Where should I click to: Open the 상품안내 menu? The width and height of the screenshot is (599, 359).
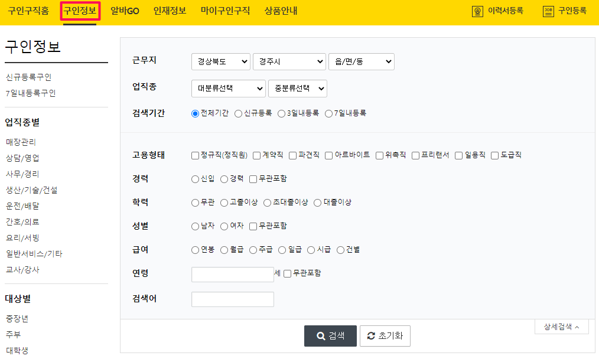(281, 11)
